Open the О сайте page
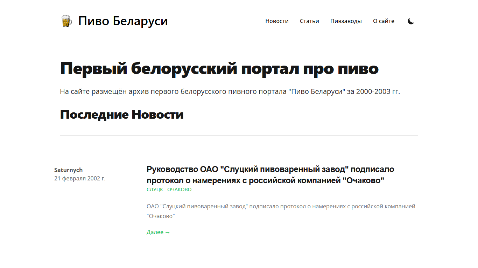The height and width of the screenshot is (268, 478). pyautogui.click(x=384, y=21)
